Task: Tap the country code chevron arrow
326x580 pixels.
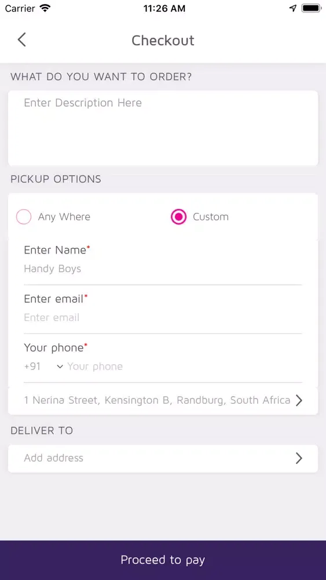Action: point(60,367)
